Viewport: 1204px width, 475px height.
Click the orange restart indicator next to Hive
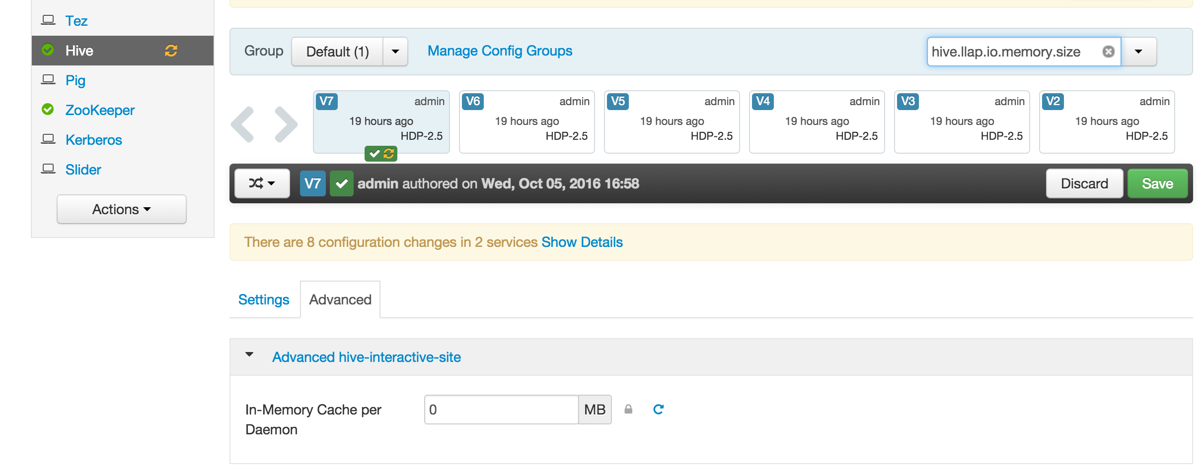pos(171,51)
